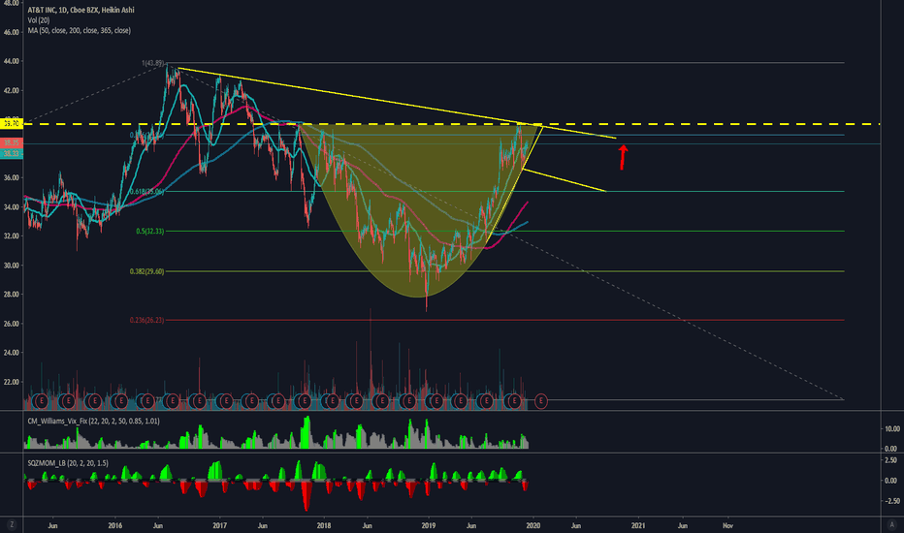This screenshot has width=904, height=533.
Task: Select the SQZMOM_LB indicator legend
Action: [x=68, y=463]
